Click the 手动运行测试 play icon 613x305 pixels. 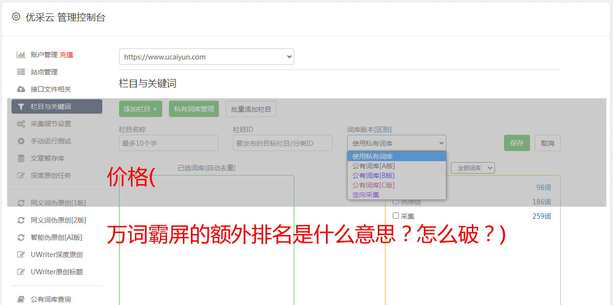coord(21,141)
